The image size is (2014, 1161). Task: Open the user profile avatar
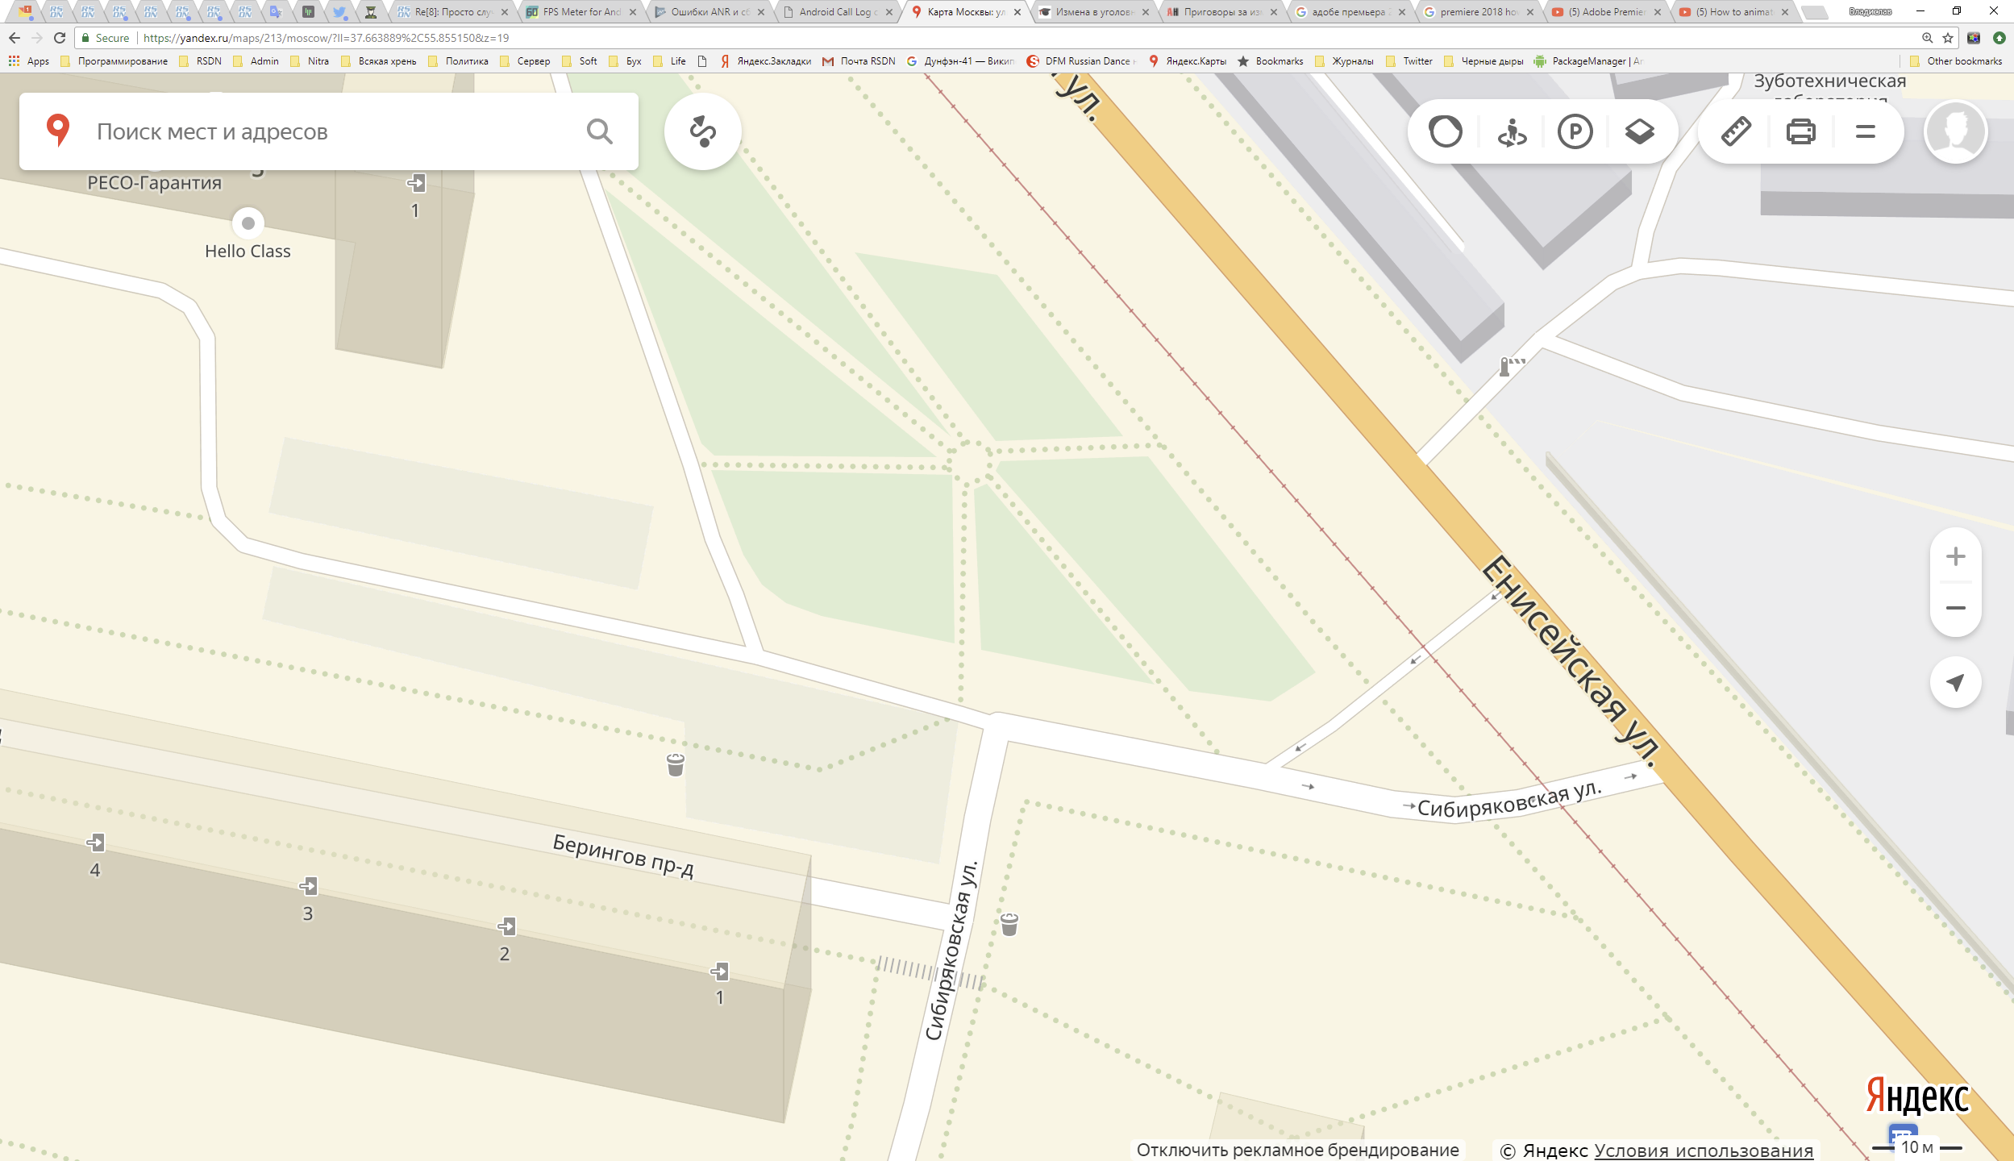pos(1955,131)
